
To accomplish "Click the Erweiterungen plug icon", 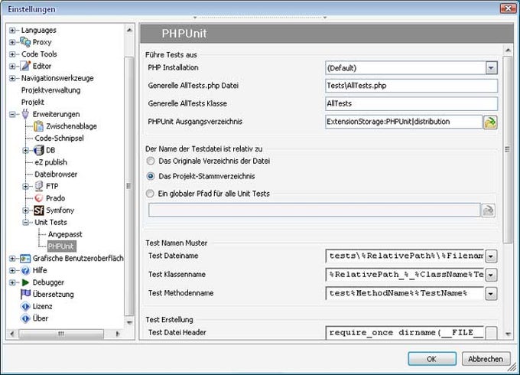I will 25,114.
